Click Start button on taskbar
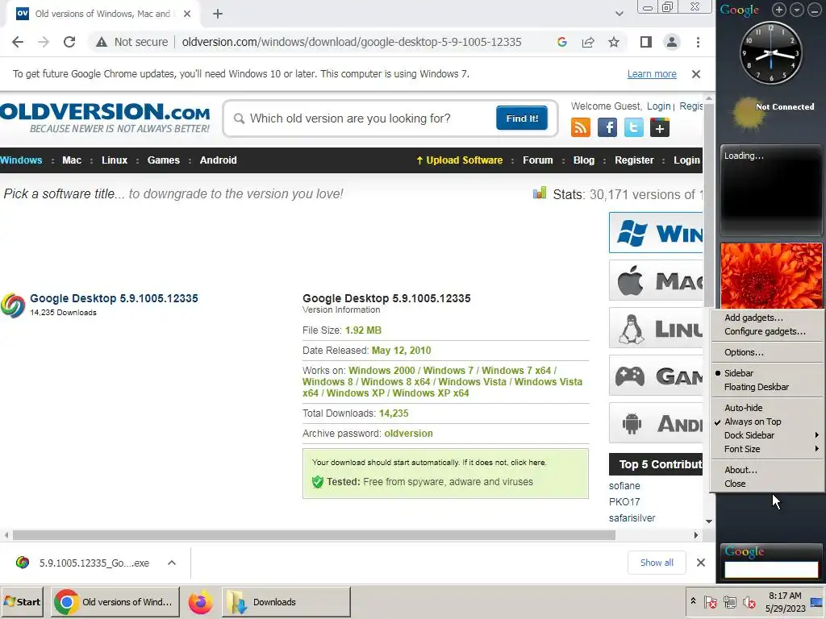This screenshot has width=826, height=619. [x=23, y=601]
